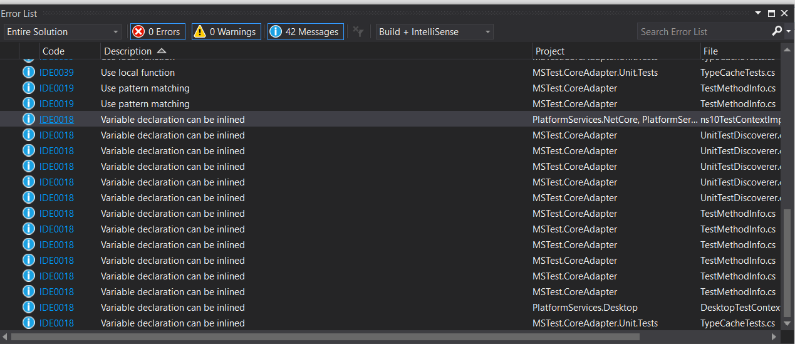Image resolution: width=795 pixels, height=344 pixels.
Task: Open the Error List window options arrow
Action: pos(759,13)
